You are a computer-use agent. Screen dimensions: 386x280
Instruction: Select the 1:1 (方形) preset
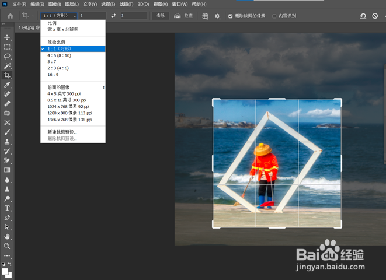point(73,48)
